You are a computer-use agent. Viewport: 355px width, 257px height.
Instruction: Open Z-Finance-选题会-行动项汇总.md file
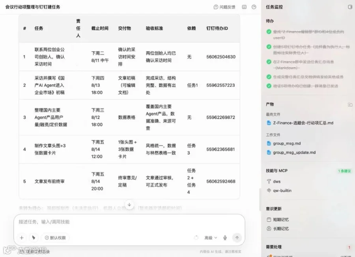(303, 123)
